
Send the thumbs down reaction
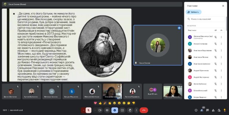point(134,103)
